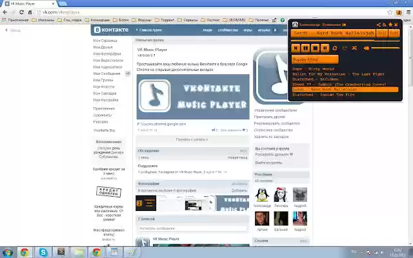Click the write message input field on the wall
Viewport: 413px width, 258px height.
[x=192, y=228]
